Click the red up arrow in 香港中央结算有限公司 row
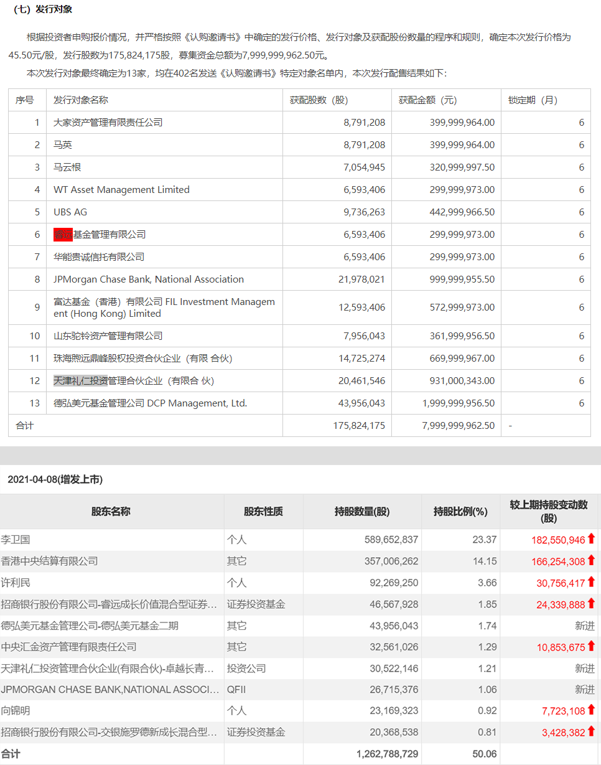 click(591, 561)
